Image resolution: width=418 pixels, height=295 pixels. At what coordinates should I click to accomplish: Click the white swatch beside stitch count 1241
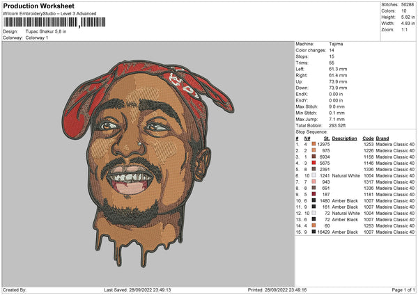pyautogui.click(x=313, y=175)
